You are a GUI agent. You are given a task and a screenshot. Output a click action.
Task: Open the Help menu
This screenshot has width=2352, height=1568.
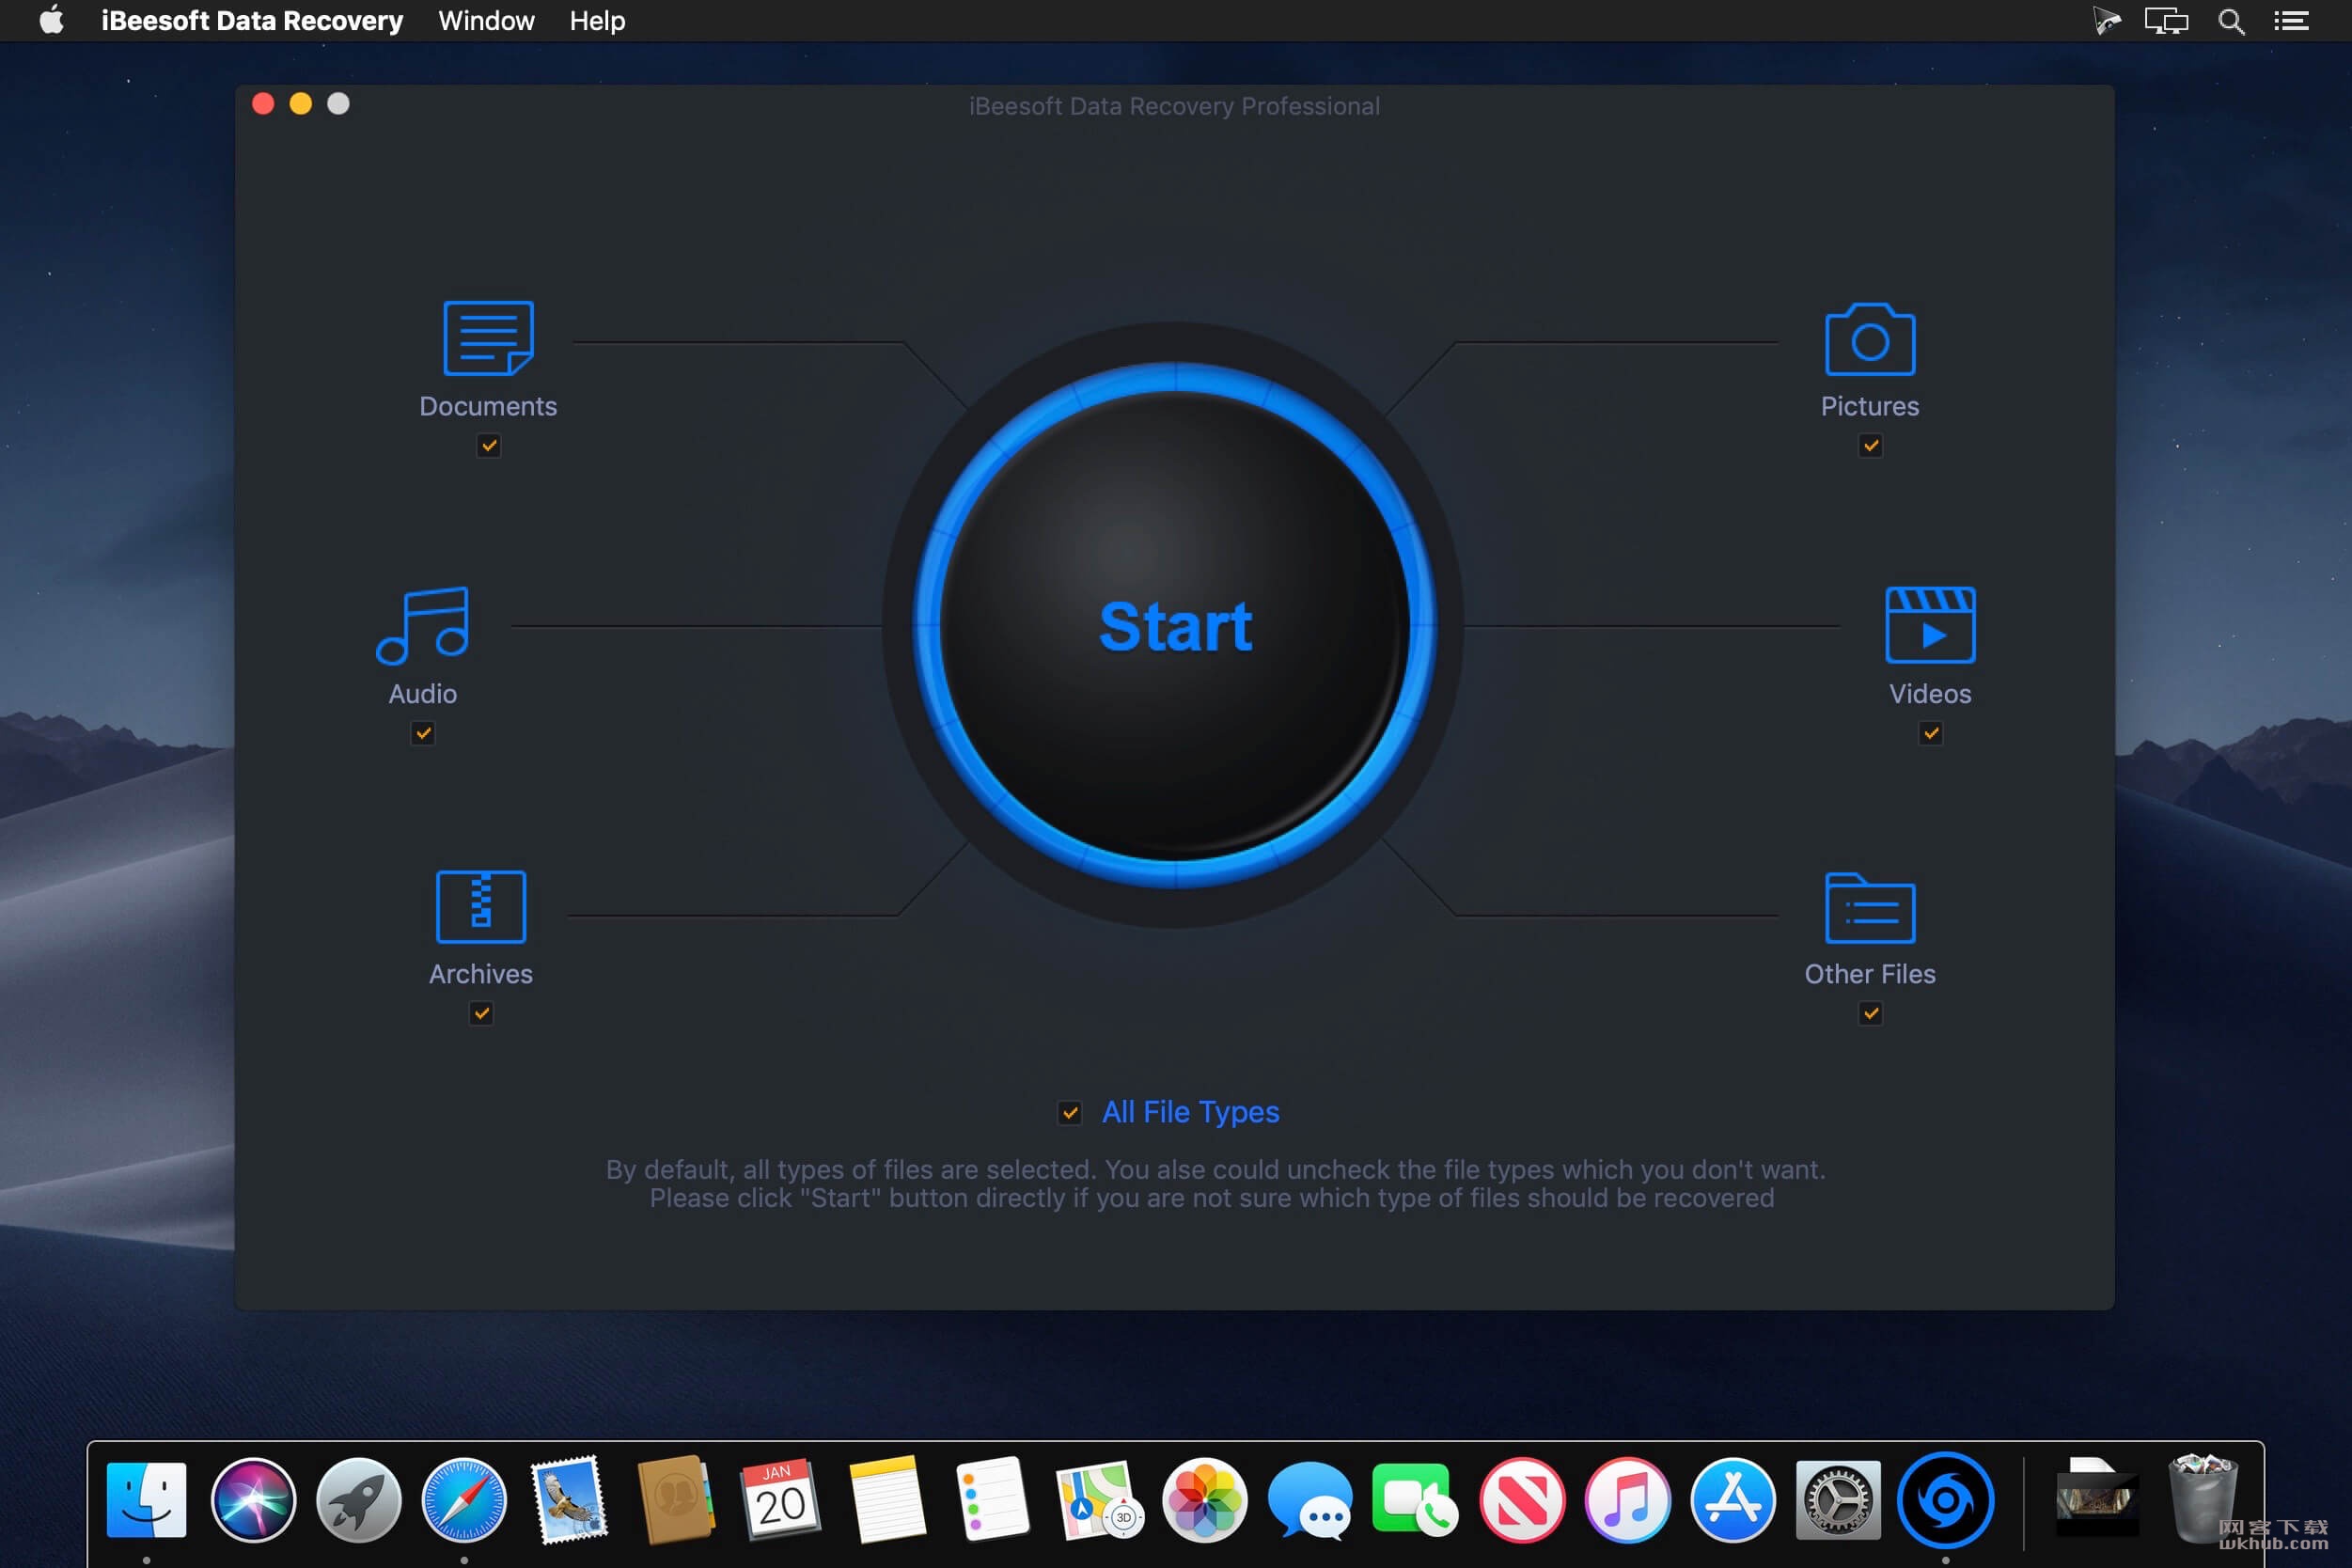(597, 21)
